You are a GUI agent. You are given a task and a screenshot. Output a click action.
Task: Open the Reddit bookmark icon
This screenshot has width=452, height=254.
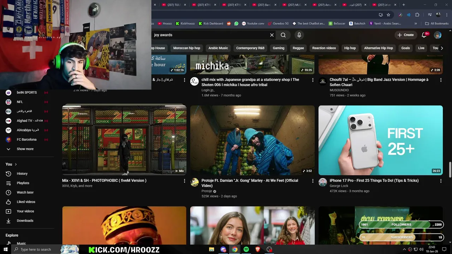[229, 24]
